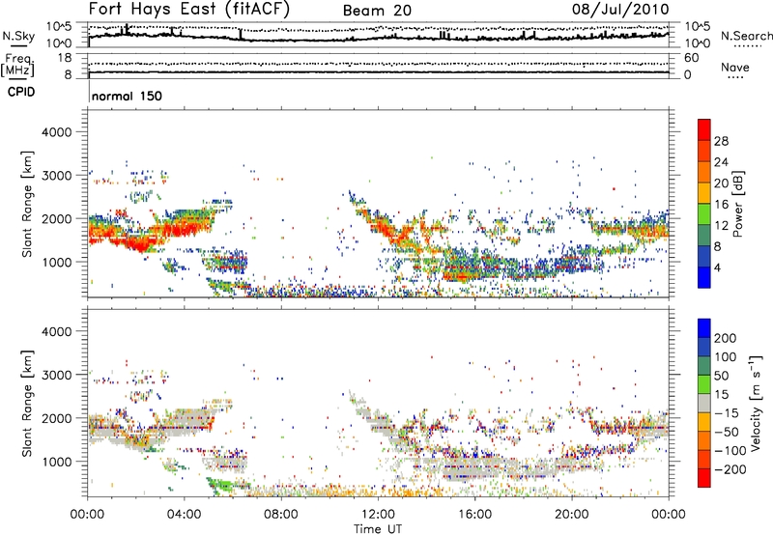This screenshot has height=535, width=773.
Task: Click the 'Velocity [m s-1]' color bar label
Action: 756,403
